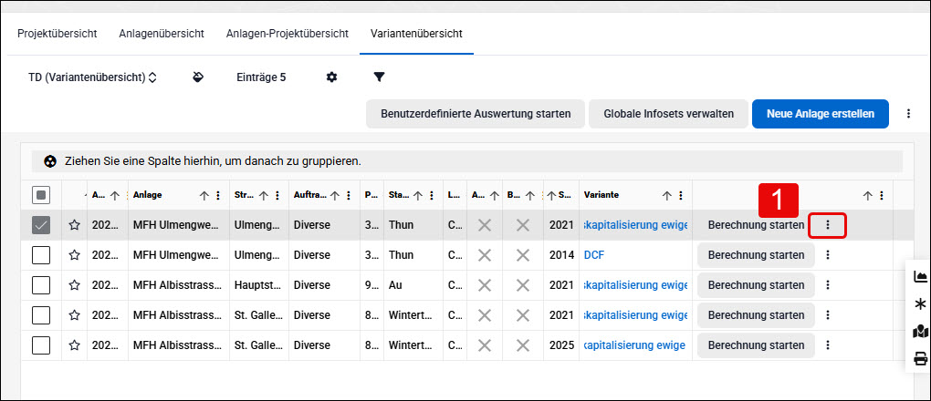Open three-dot menu beside Neue Anlage erstellen
Image resolution: width=931 pixels, height=401 pixels.
click(908, 114)
